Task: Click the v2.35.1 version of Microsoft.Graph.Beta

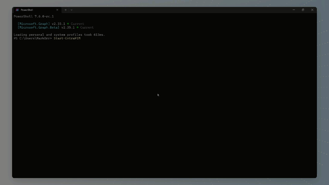Action: (x=68, y=27)
